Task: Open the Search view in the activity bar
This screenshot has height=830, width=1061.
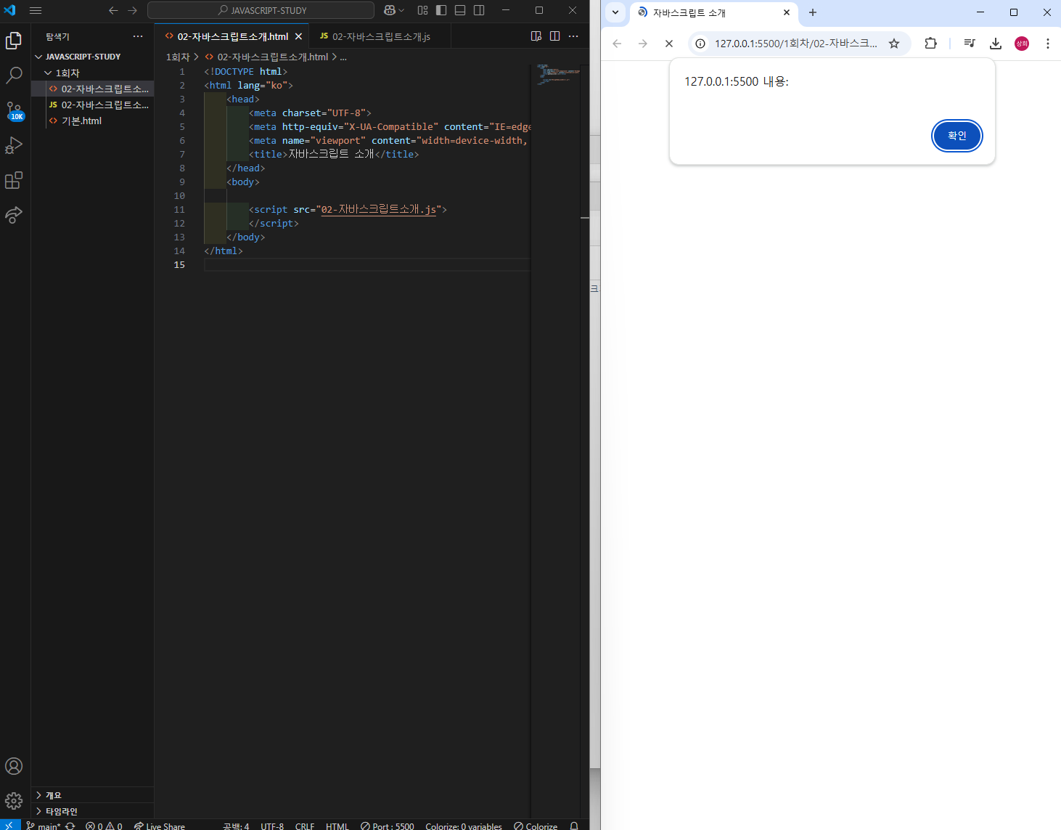Action: click(x=14, y=75)
